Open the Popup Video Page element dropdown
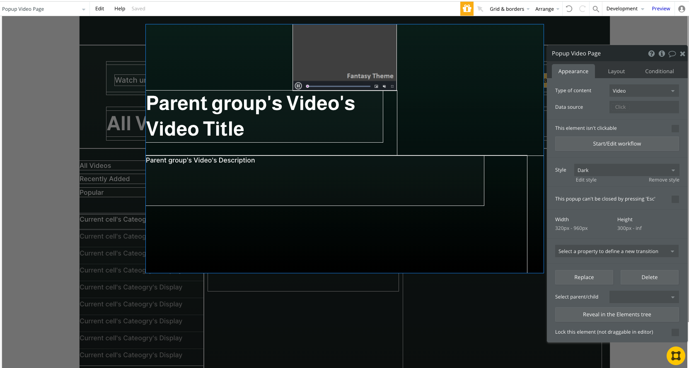 pyautogui.click(x=44, y=9)
